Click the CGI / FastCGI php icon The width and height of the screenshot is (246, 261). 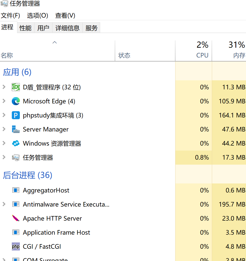(16, 246)
